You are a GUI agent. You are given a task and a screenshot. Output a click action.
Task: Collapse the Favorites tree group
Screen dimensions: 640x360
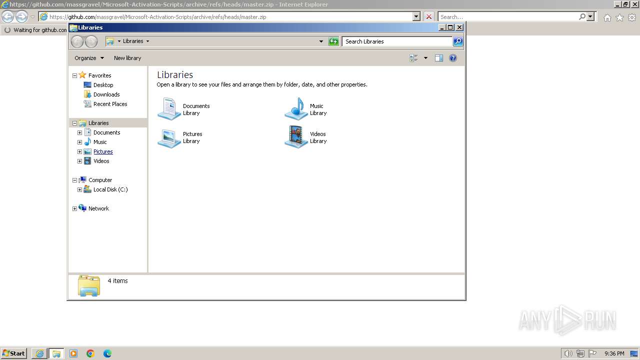[x=75, y=76]
